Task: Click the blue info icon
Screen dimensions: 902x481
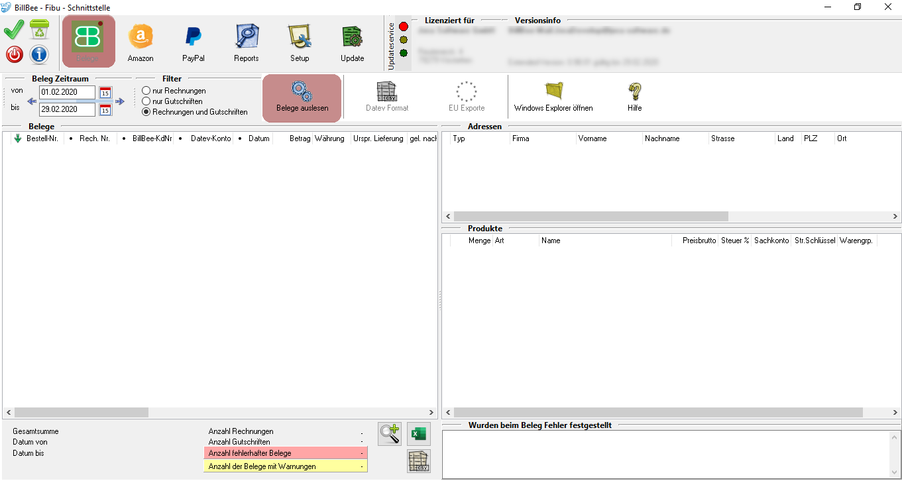Action: point(39,54)
